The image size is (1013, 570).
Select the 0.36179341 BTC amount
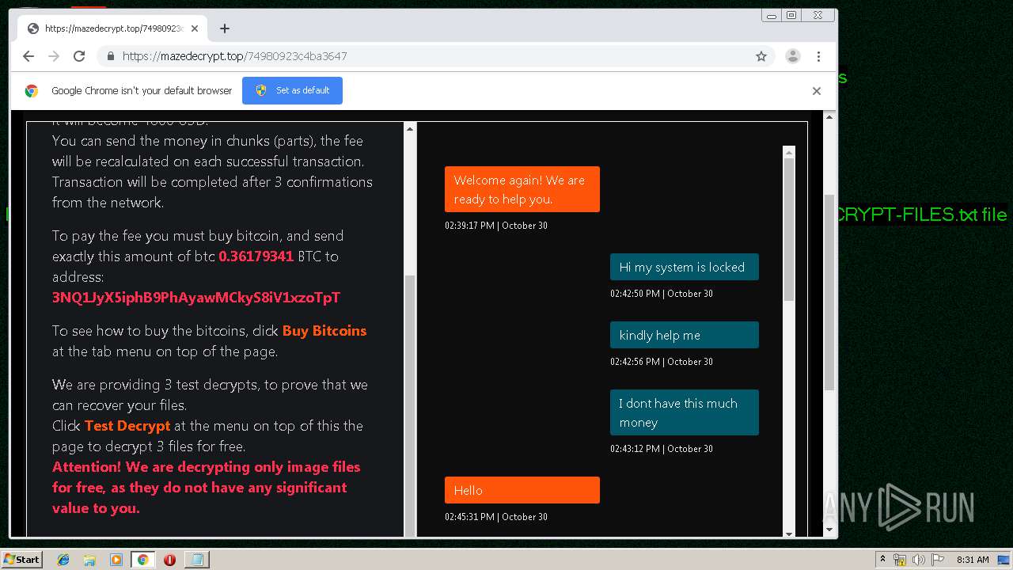[x=256, y=256]
